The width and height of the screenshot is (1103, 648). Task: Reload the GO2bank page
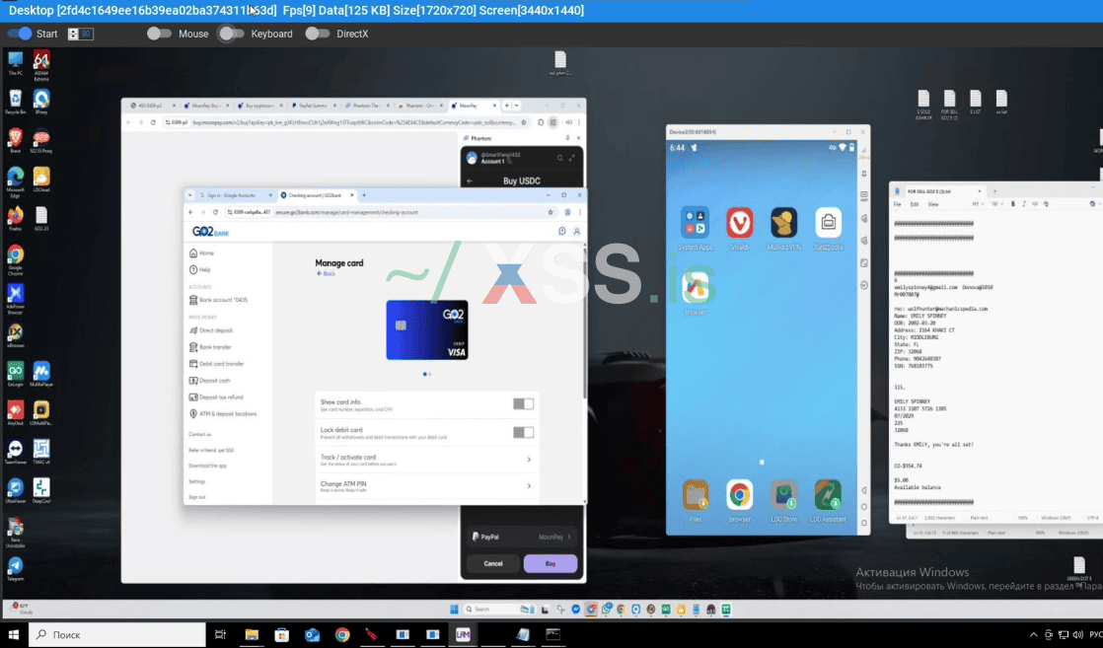tap(215, 212)
